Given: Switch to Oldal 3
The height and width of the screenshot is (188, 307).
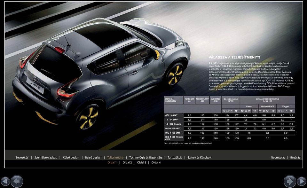Looking at the screenshot, I should [x=142, y=162].
